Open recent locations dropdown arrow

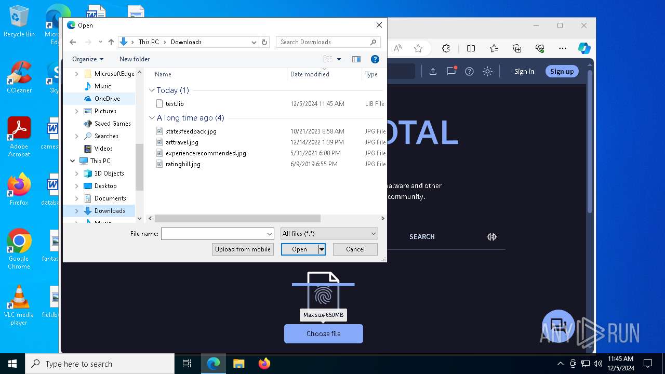100,42
